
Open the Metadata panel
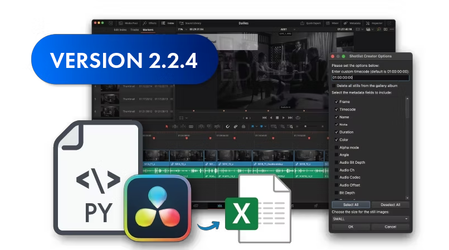click(x=352, y=23)
